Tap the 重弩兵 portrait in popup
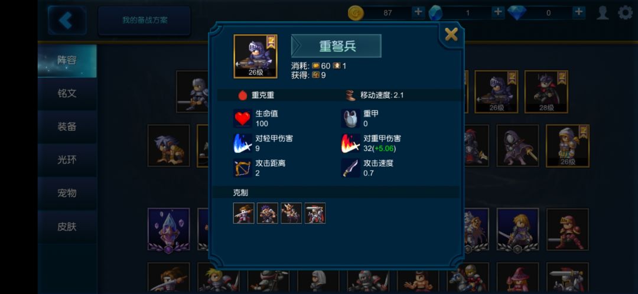Screen dimensions: 638x294 256,57
